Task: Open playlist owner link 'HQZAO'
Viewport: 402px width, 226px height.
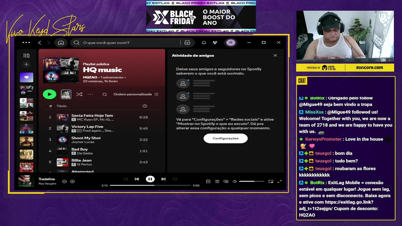Action: click(x=90, y=77)
